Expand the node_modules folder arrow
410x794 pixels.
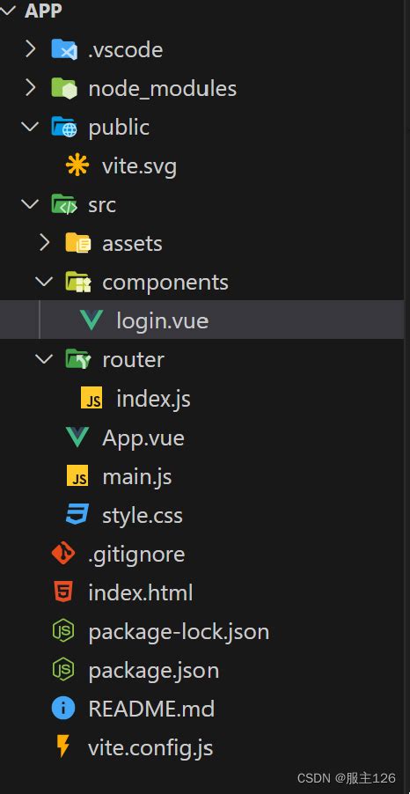(31, 88)
